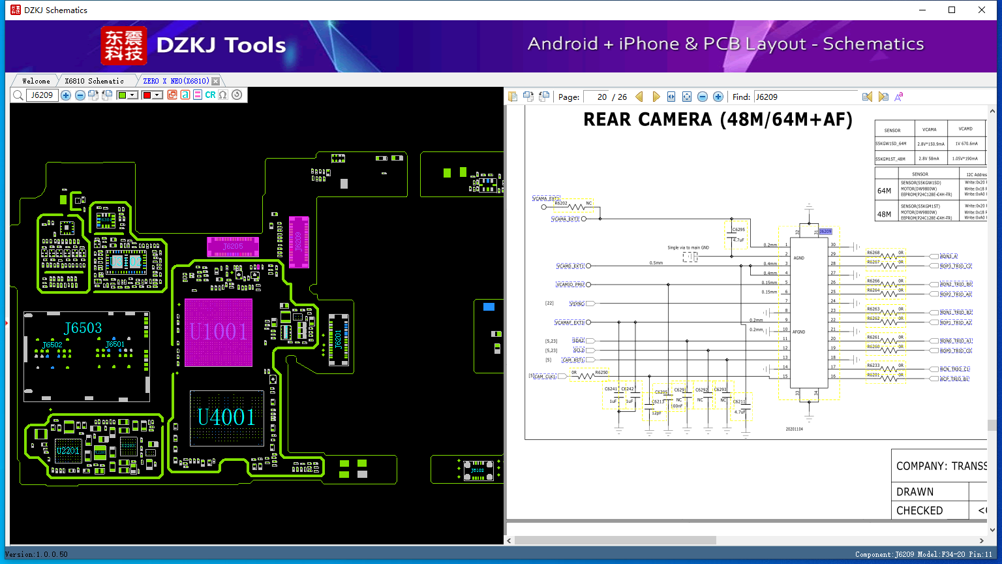
Task: Click capacitor label C6241 in schematic
Action: tap(611, 389)
